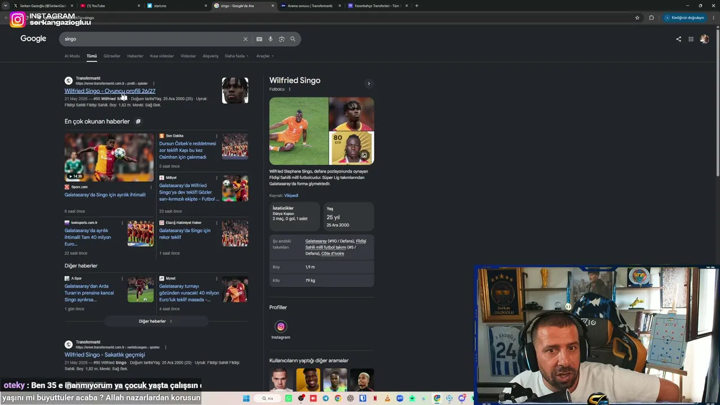
Task: Open Zoom from the taskbar
Action: click(400, 398)
